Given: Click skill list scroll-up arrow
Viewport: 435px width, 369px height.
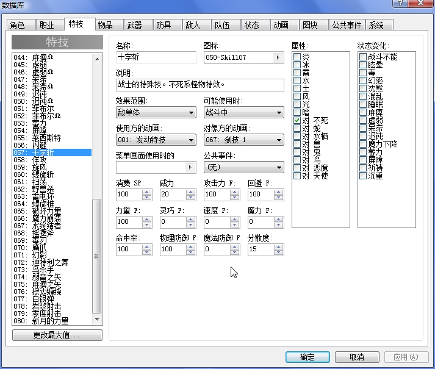Looking at the screenshot, I should 97,59.
